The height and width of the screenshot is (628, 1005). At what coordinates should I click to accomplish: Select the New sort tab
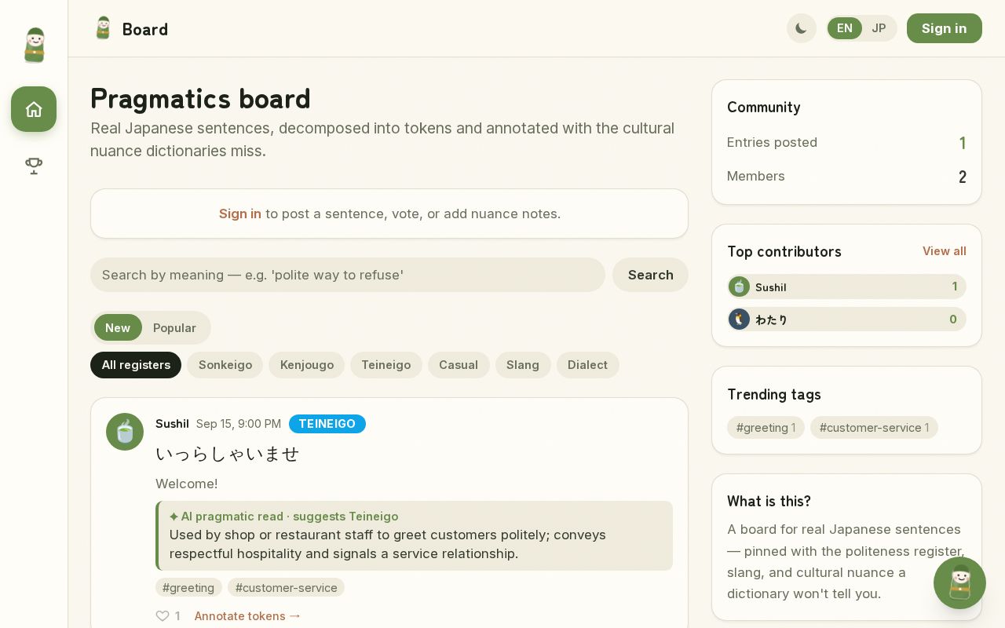tap(118, 327)
